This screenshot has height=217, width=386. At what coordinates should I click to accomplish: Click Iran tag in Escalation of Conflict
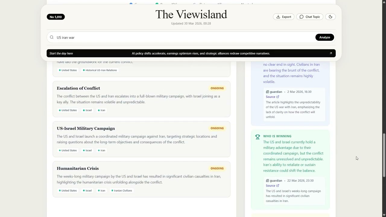tap(102, 110)
